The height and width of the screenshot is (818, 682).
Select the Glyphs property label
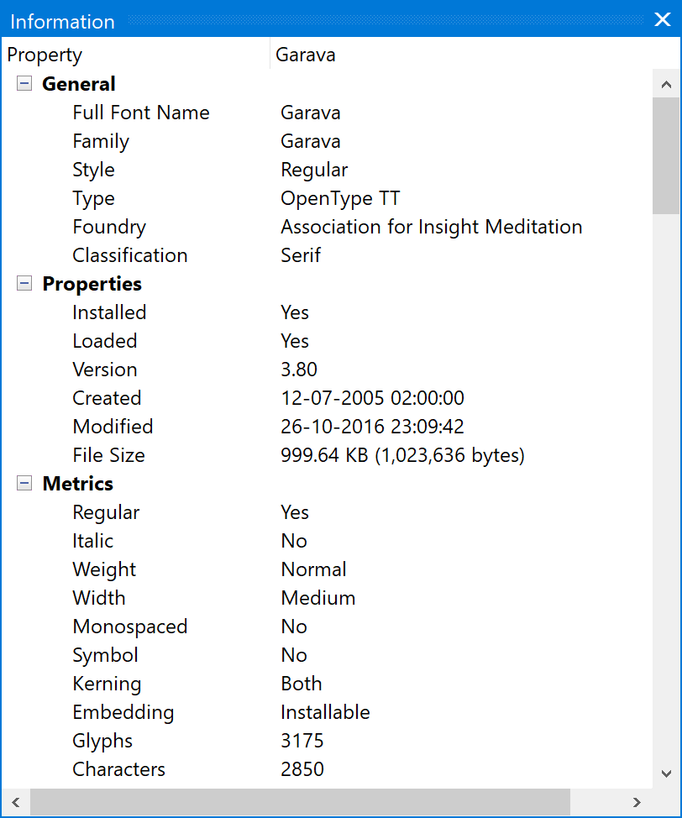tap(102, 742)
